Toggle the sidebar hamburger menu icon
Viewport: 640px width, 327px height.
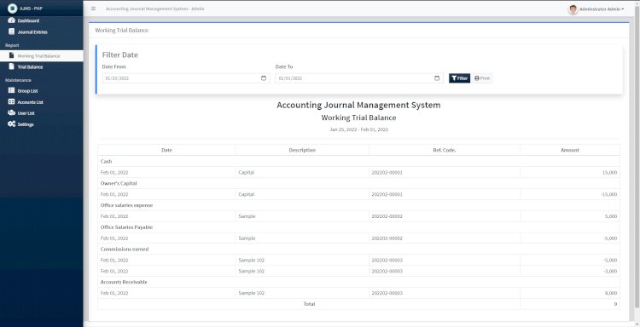pos(94,9)
